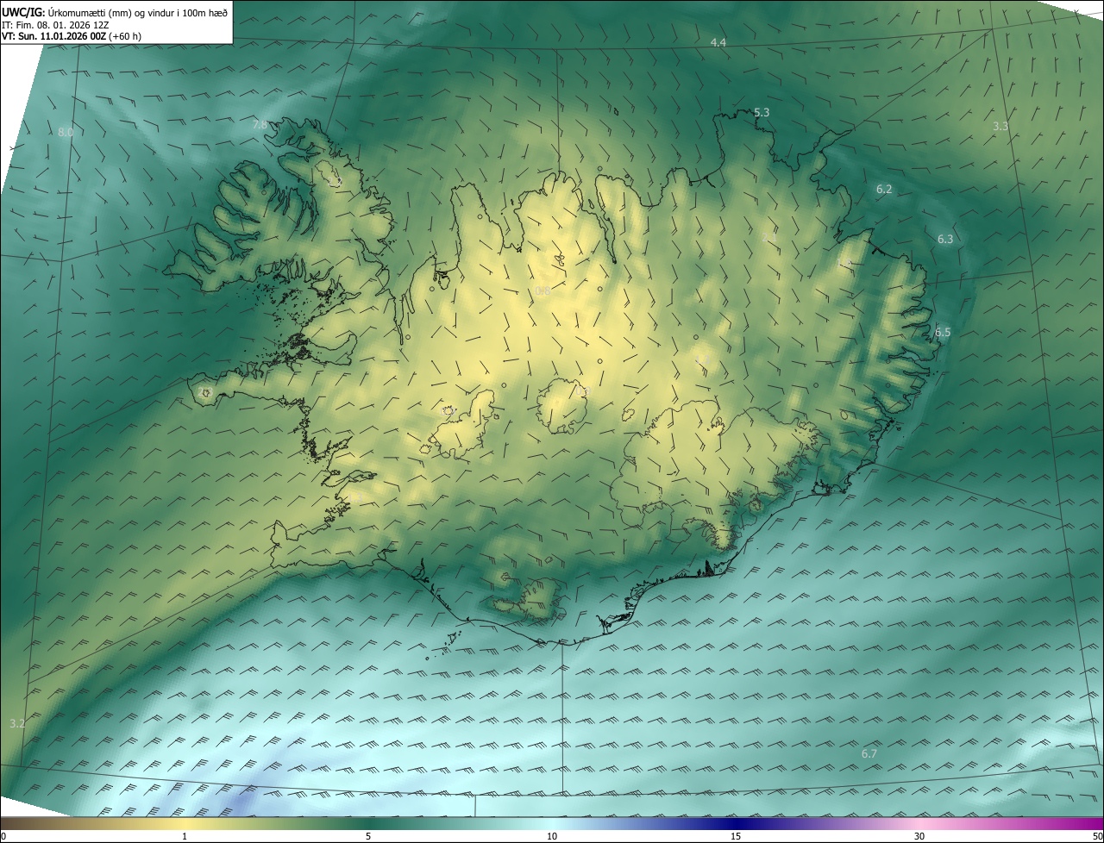Viewport: 1104px width, 843px height.
Task: Click the 8.0 precipitation value label
Action: (x=66, y=132)
